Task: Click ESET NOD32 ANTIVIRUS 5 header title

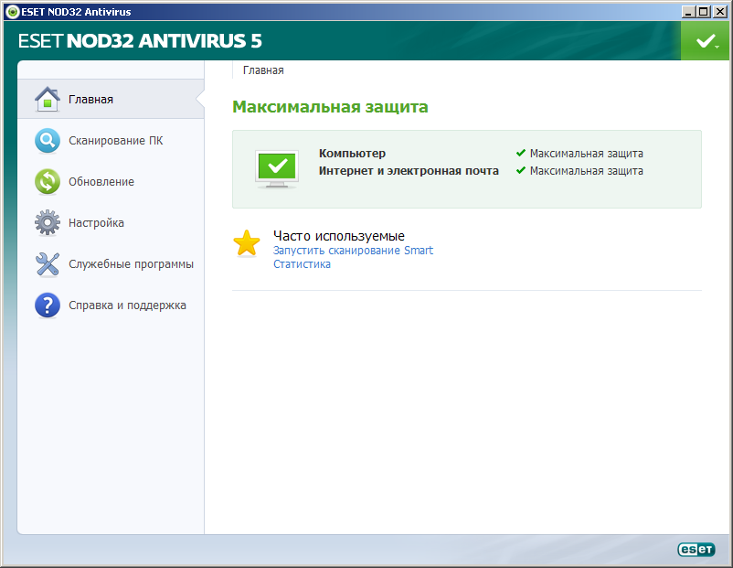Action: (140, 41)
